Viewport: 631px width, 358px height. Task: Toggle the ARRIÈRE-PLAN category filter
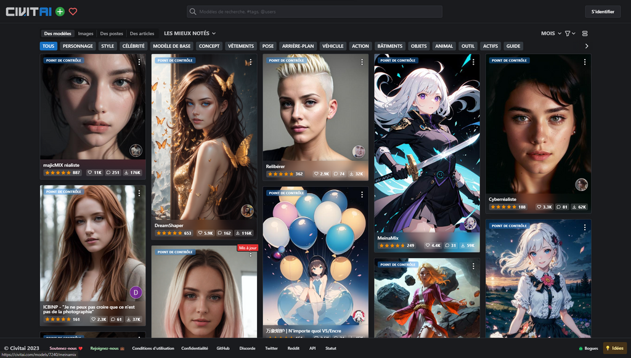298,46
